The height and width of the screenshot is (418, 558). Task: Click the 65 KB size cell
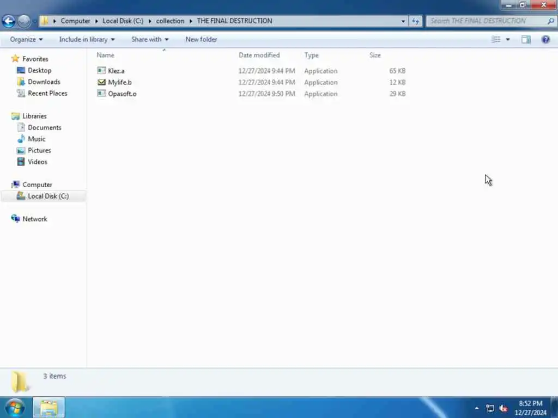point(397,71)
